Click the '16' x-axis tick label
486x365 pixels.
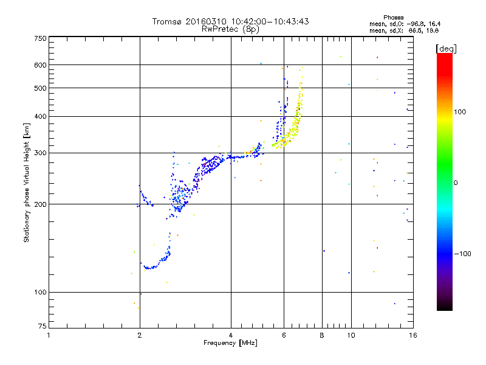(413, 335)
